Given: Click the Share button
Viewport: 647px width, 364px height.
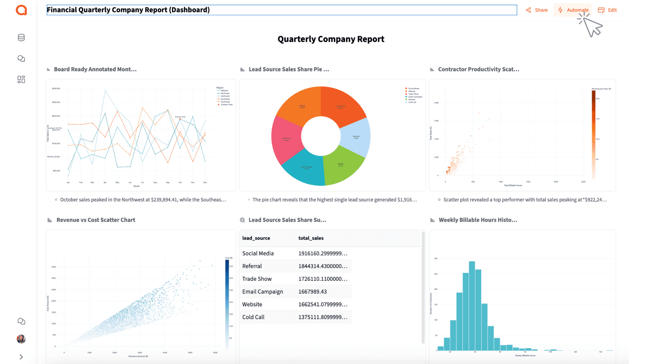Looking at the screenshot, I should click(x=537, y=10).
